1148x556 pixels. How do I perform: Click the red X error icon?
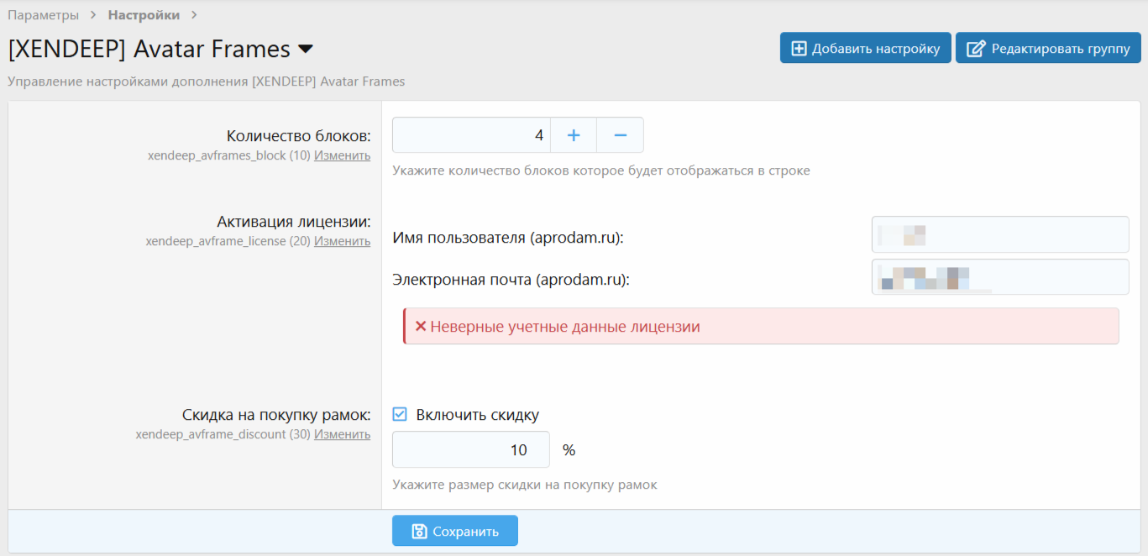[421, 327]
